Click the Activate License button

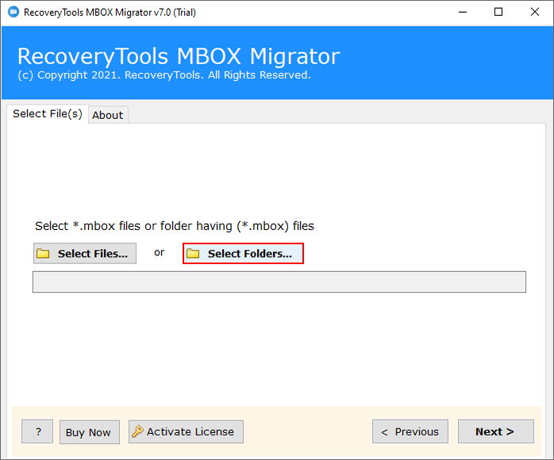point(186,431)
